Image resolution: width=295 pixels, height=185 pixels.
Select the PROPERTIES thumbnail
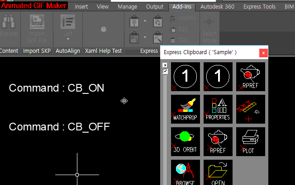pos(218,109)
